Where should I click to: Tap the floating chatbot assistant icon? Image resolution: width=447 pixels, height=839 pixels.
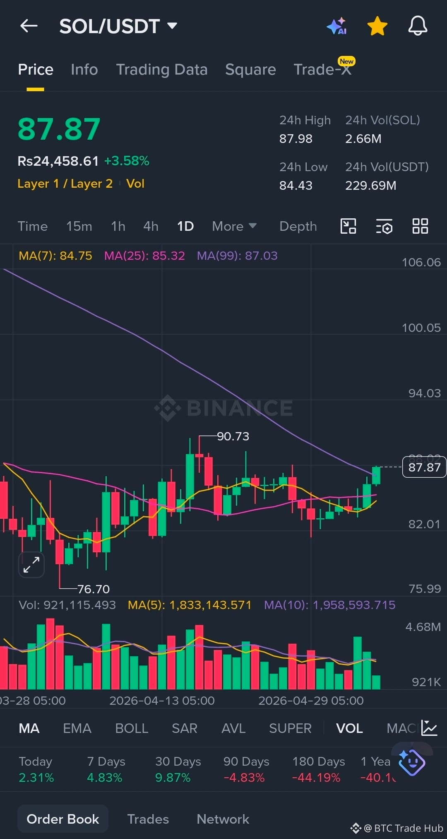click(x=412, y=762)
